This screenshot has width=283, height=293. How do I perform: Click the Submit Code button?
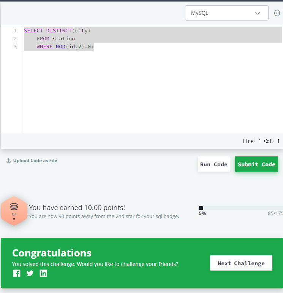[256, 164]
